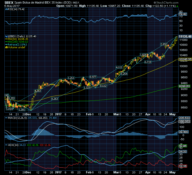Click the RSI(14) area icon in legend
Image resolution: width=192 pixels, height=175 pixels.
coord(7,9)
